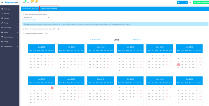Click the calendar icon in top bar
Viewport: 209px width, 106px height.
click(36, 2)
